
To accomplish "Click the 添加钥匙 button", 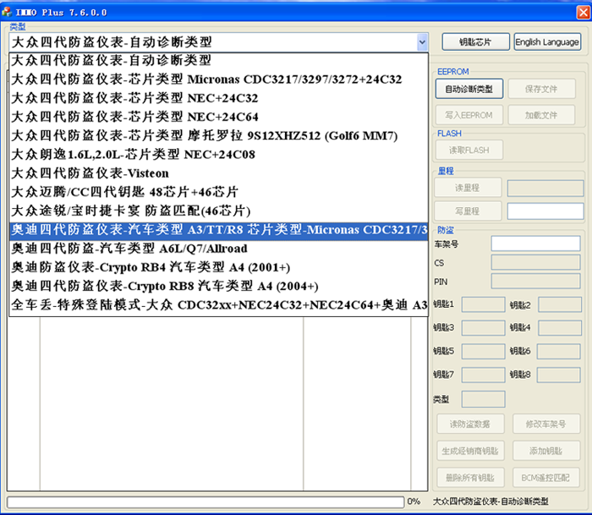I will click(546, 451).
